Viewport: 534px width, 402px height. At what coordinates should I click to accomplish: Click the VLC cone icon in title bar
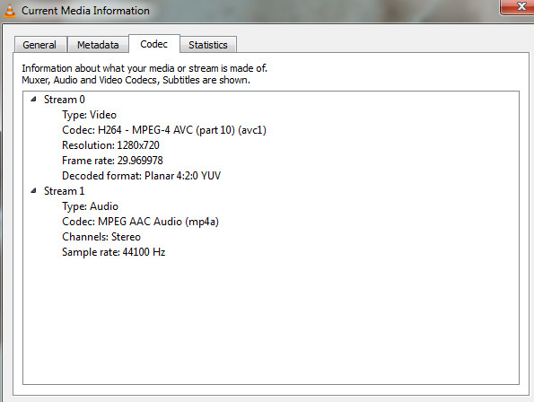point(10,10)
